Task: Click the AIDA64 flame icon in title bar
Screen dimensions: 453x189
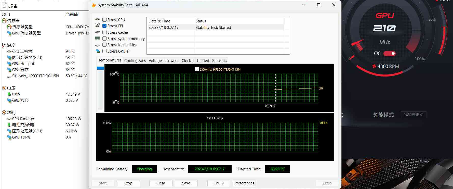Action: pyautogui.click(x=94, y=5)
